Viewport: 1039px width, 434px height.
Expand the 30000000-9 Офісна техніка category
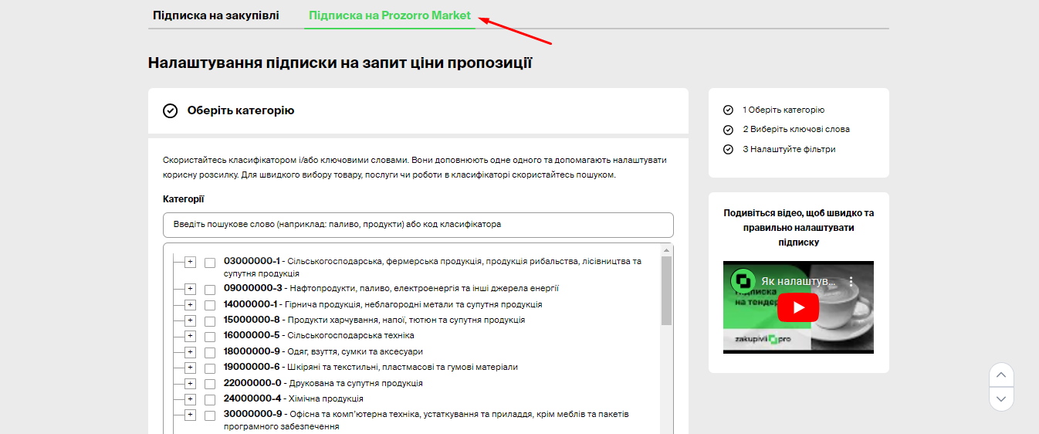click(x=191, y=415)
